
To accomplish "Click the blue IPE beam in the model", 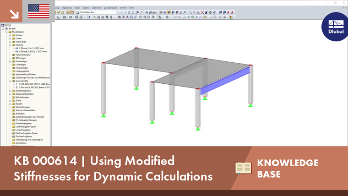I will click(x=225, y=81).
